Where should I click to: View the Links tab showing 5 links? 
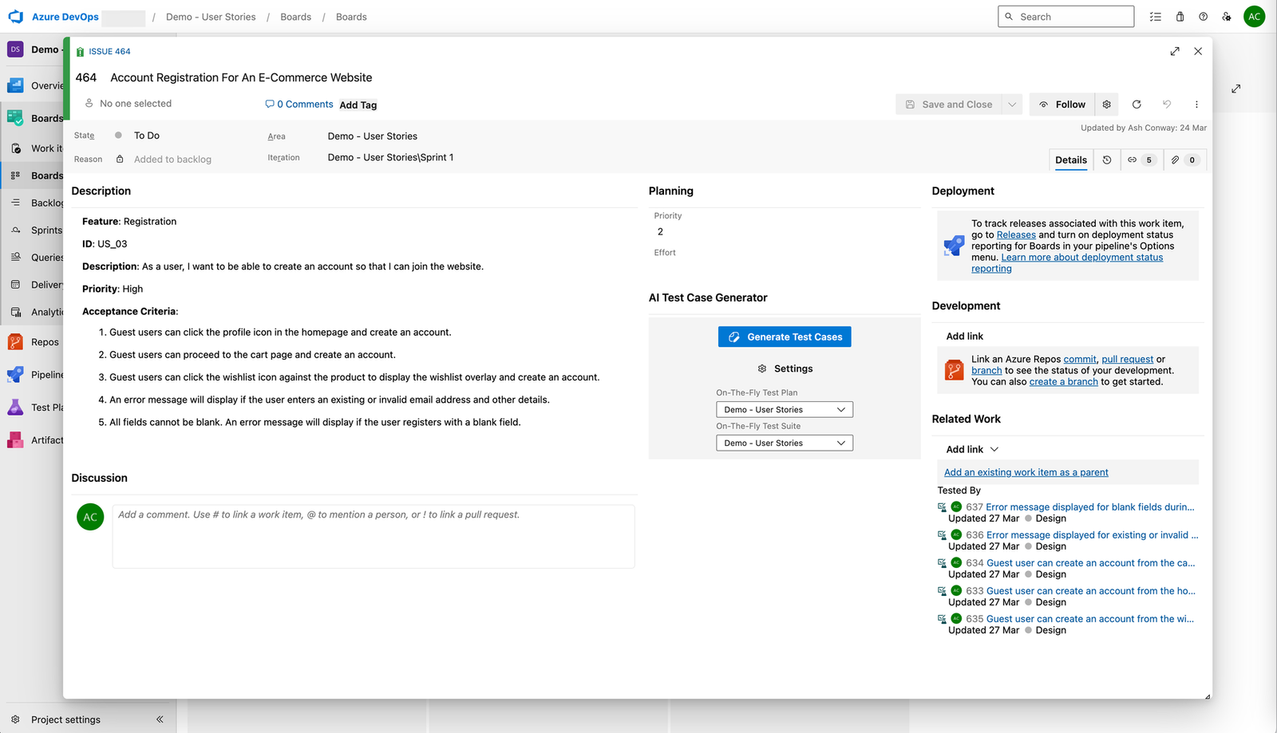(x=1141, y=160)
